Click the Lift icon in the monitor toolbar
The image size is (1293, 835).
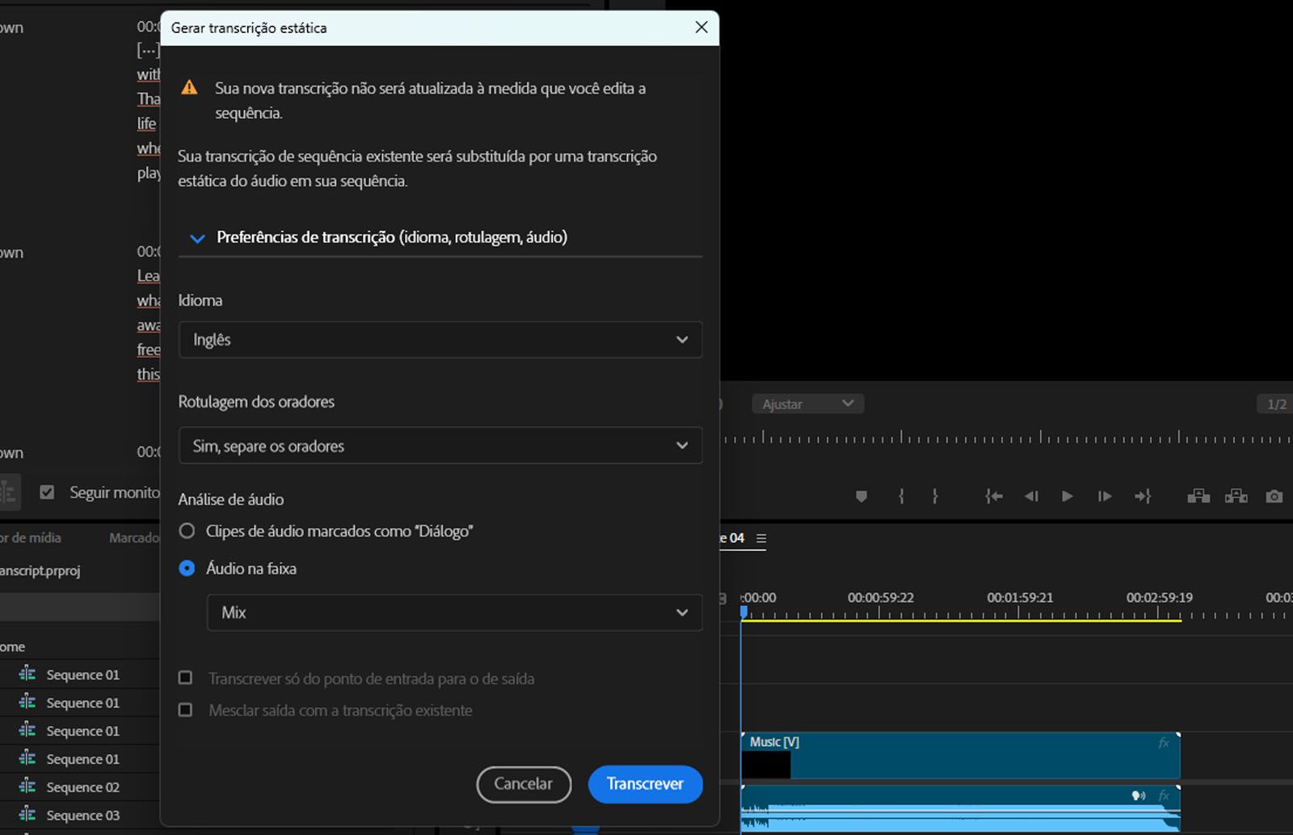[1198, 496]
